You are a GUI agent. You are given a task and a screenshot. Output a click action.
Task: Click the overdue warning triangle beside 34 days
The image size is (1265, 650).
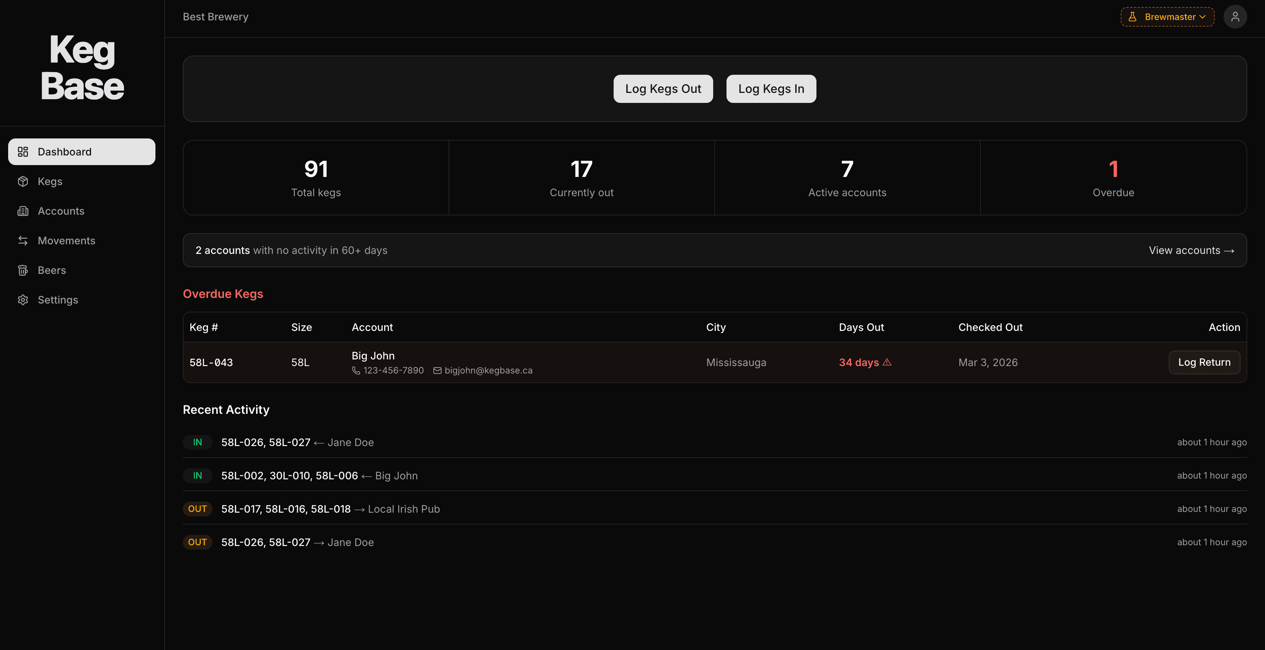pos(887,362)
